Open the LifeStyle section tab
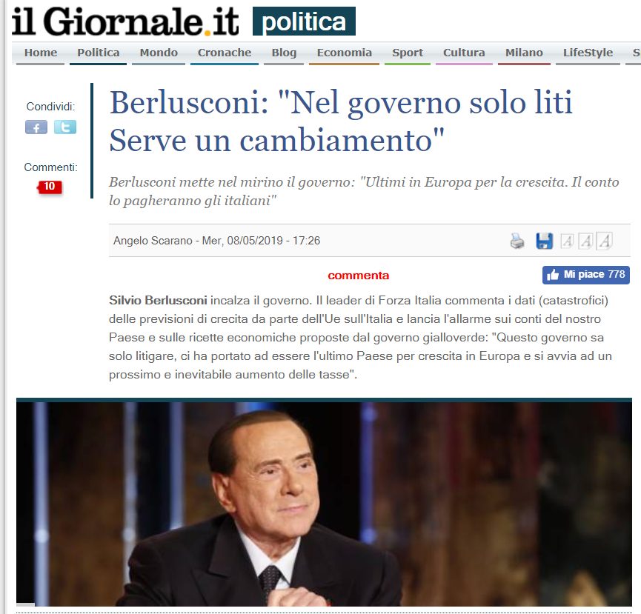 point(588,53)
